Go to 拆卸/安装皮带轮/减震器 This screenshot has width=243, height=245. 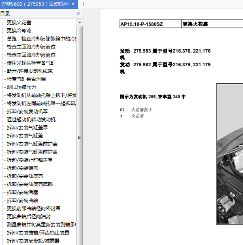click(33, 241)
